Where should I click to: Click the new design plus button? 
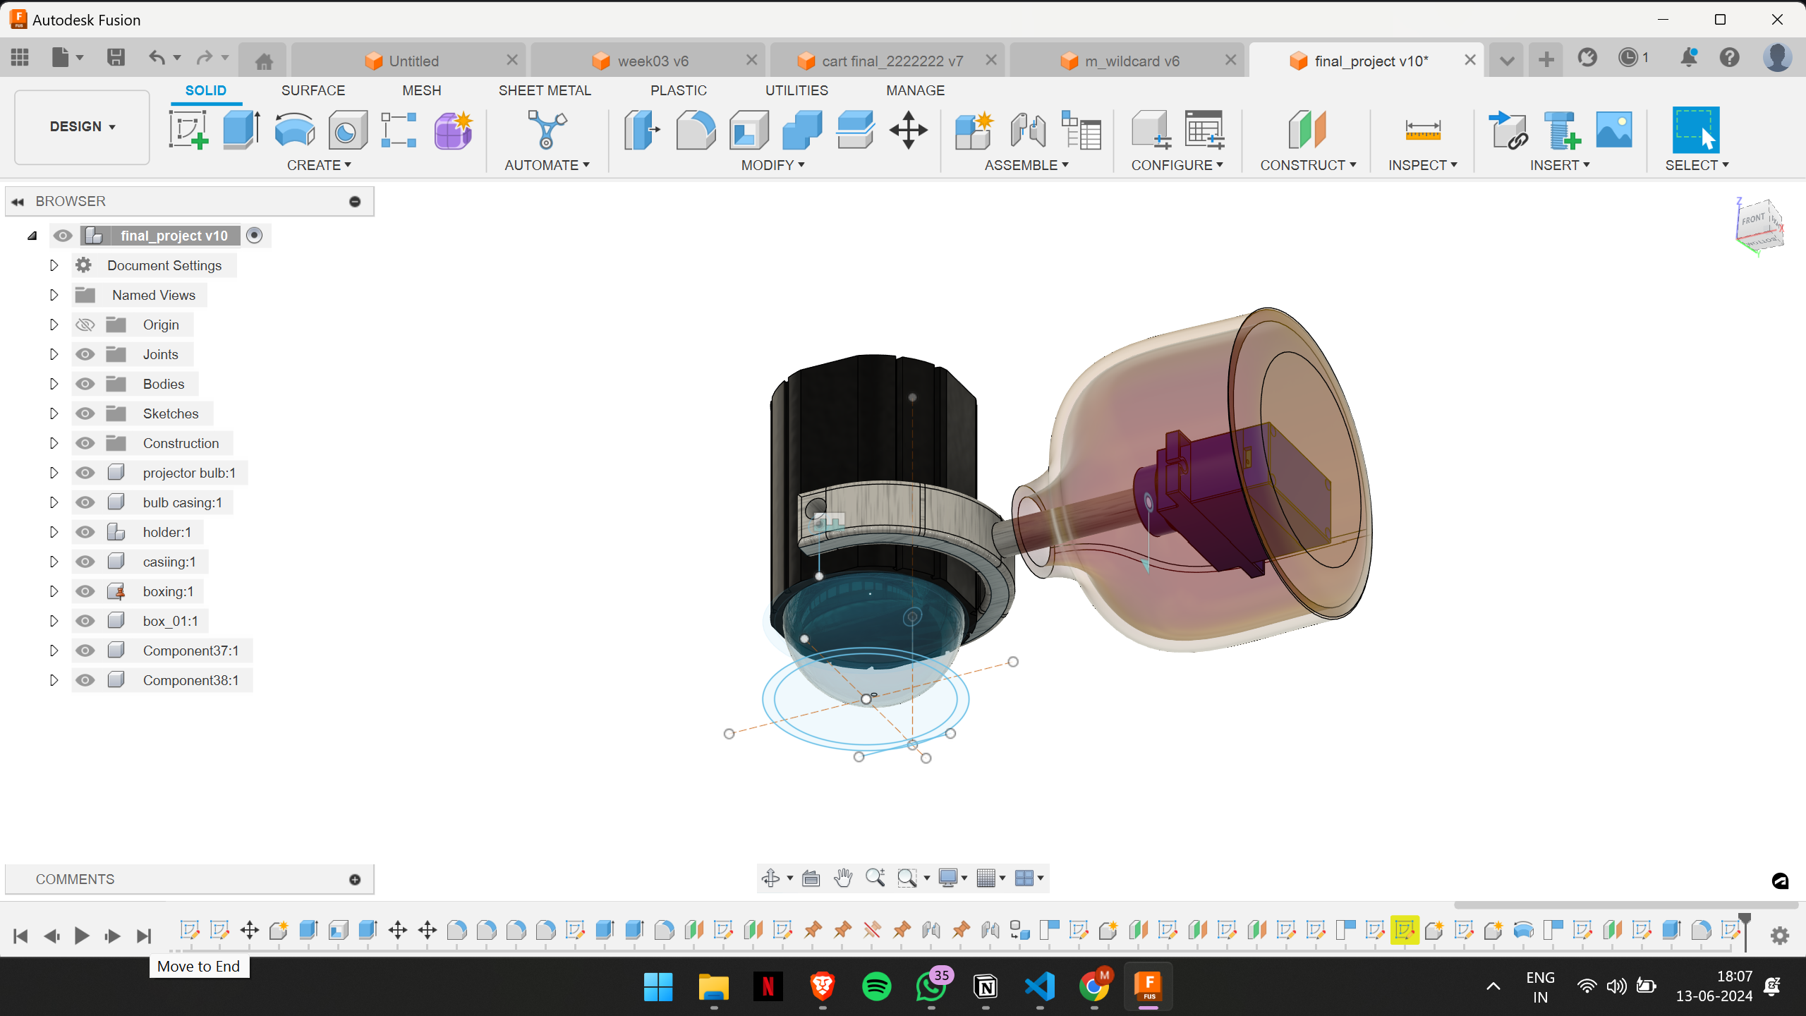(x=1546, y=59)
